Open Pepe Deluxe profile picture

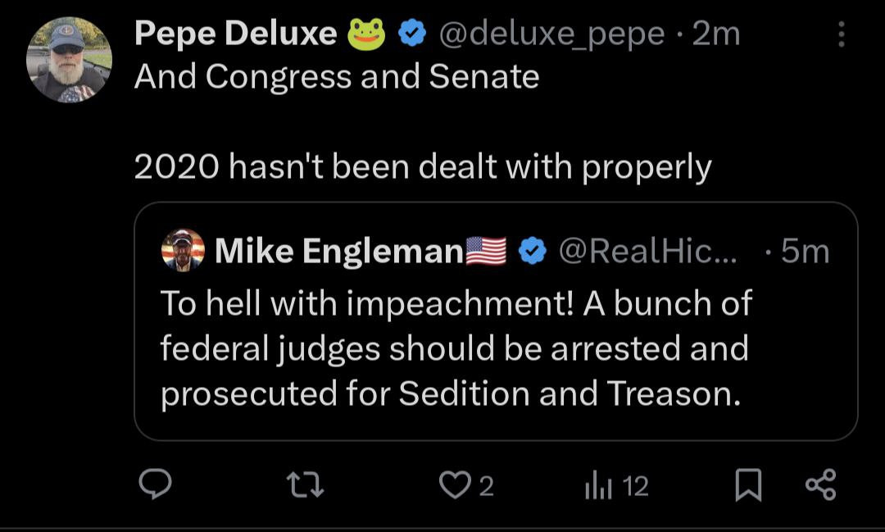tap(69, 60)
